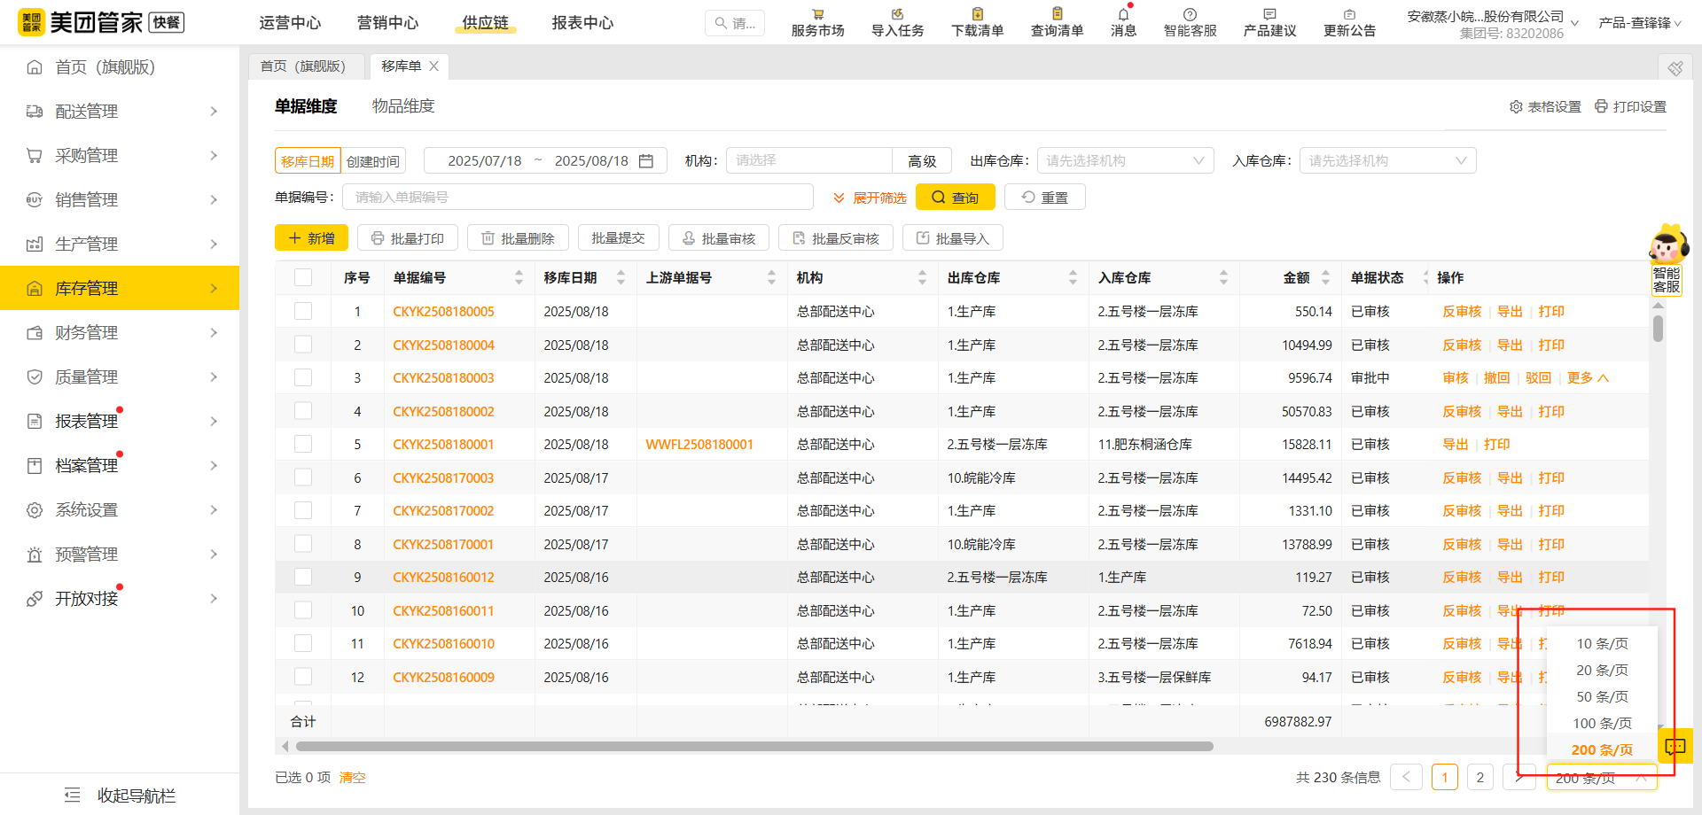Open 智能客服 smart customer service
The width and height of the screenshot is (1702, 815).
tap(1190, 22)
